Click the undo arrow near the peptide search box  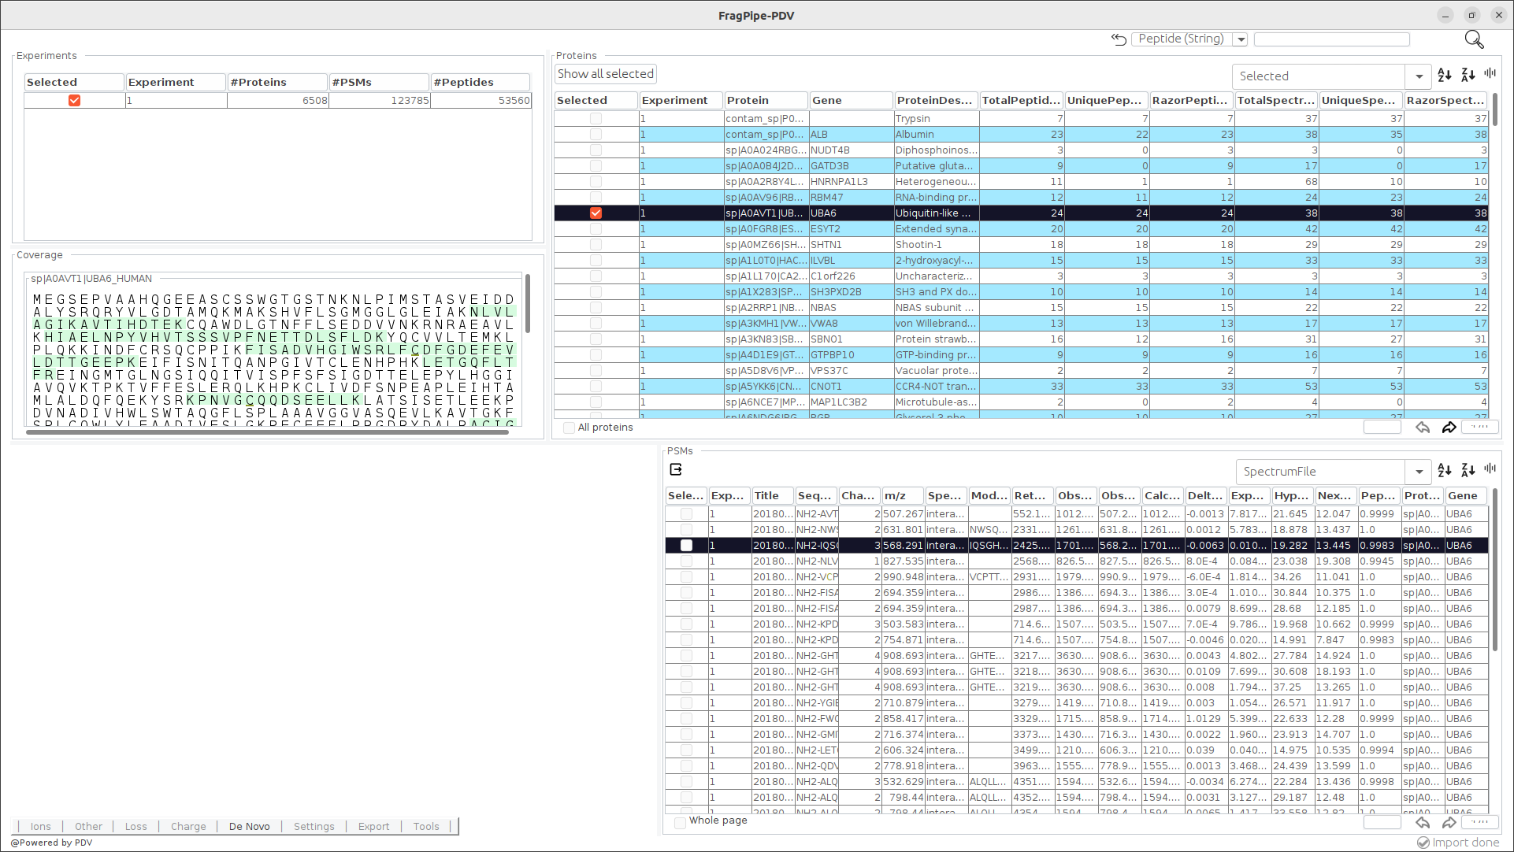coord(1118,39)
